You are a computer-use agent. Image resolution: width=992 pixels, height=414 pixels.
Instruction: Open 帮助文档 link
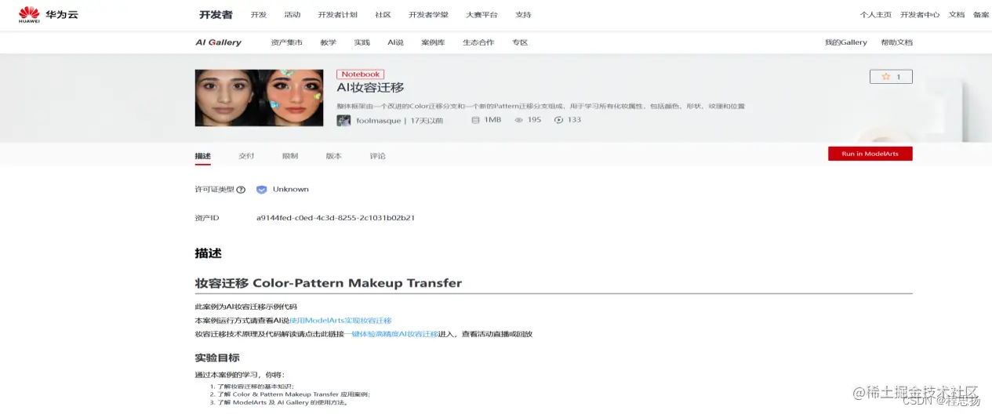[x=896, y=42]
